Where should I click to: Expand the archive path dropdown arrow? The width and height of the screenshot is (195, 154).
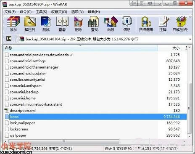(190, 39)
